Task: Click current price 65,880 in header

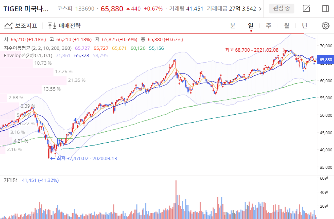Action: point(112,9)
